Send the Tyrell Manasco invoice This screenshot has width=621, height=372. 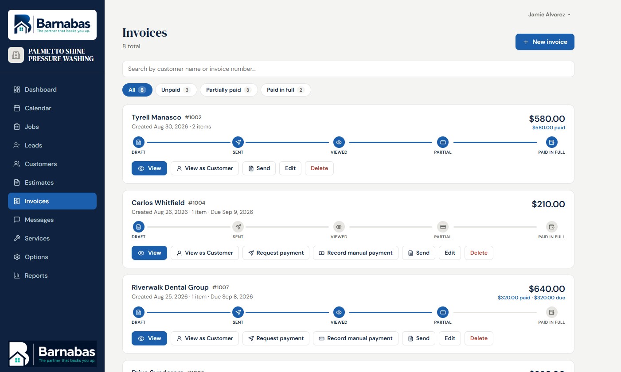[259, 168]
